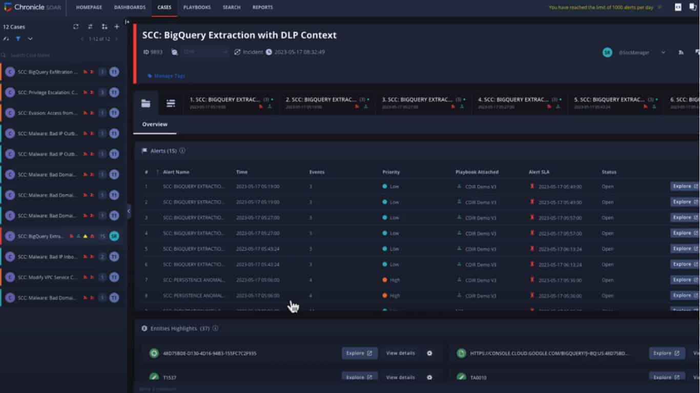Click the Alert SLA column header
The height and width of the screenshot is (393, 700).
tap(539, 172)
